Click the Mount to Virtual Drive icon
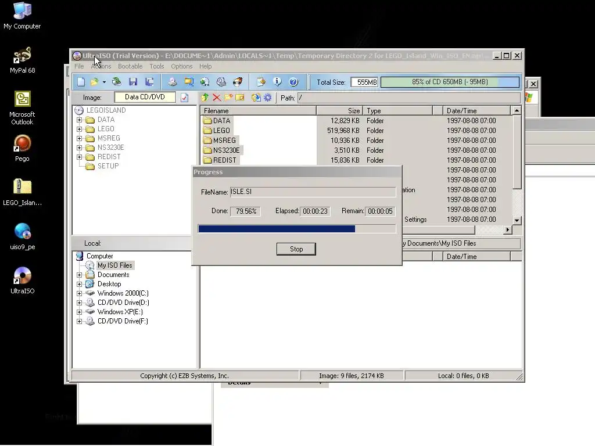The height and width of the screenshot is (446, 595). tap(221, 82)
